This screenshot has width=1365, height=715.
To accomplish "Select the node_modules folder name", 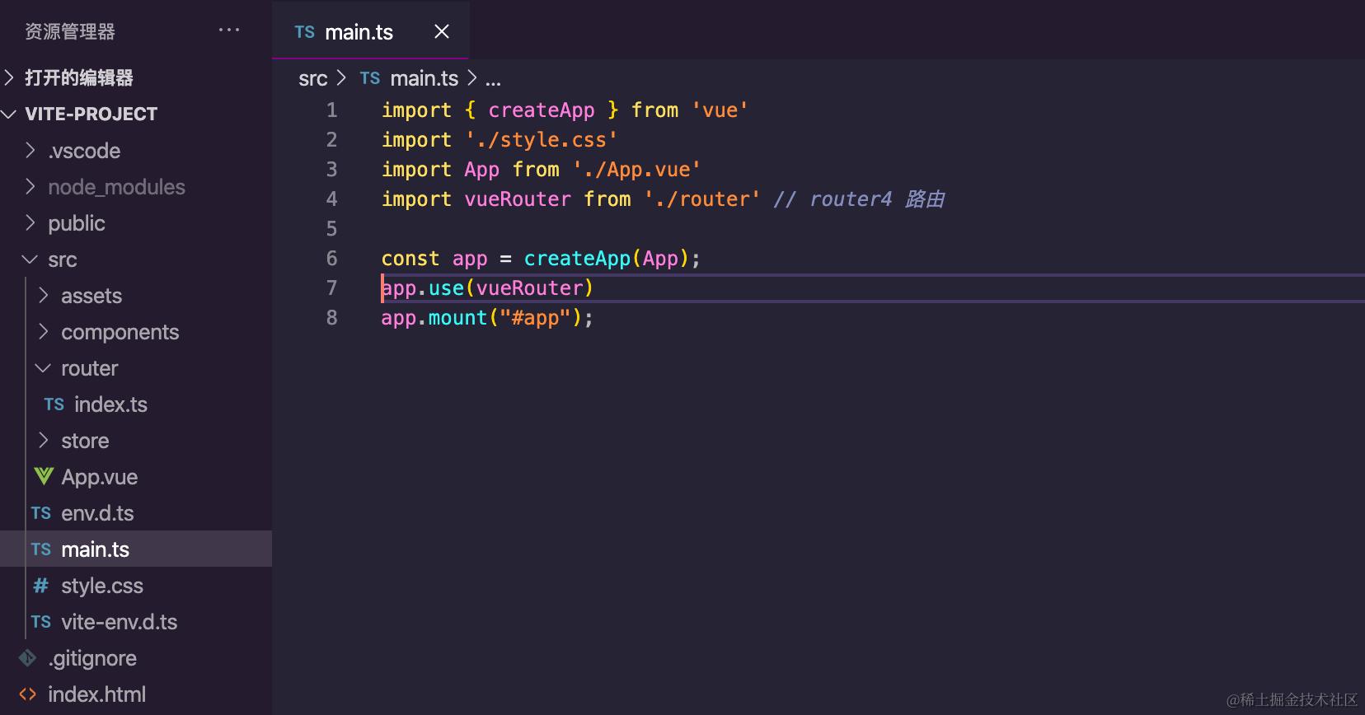I will click(116, 187).
